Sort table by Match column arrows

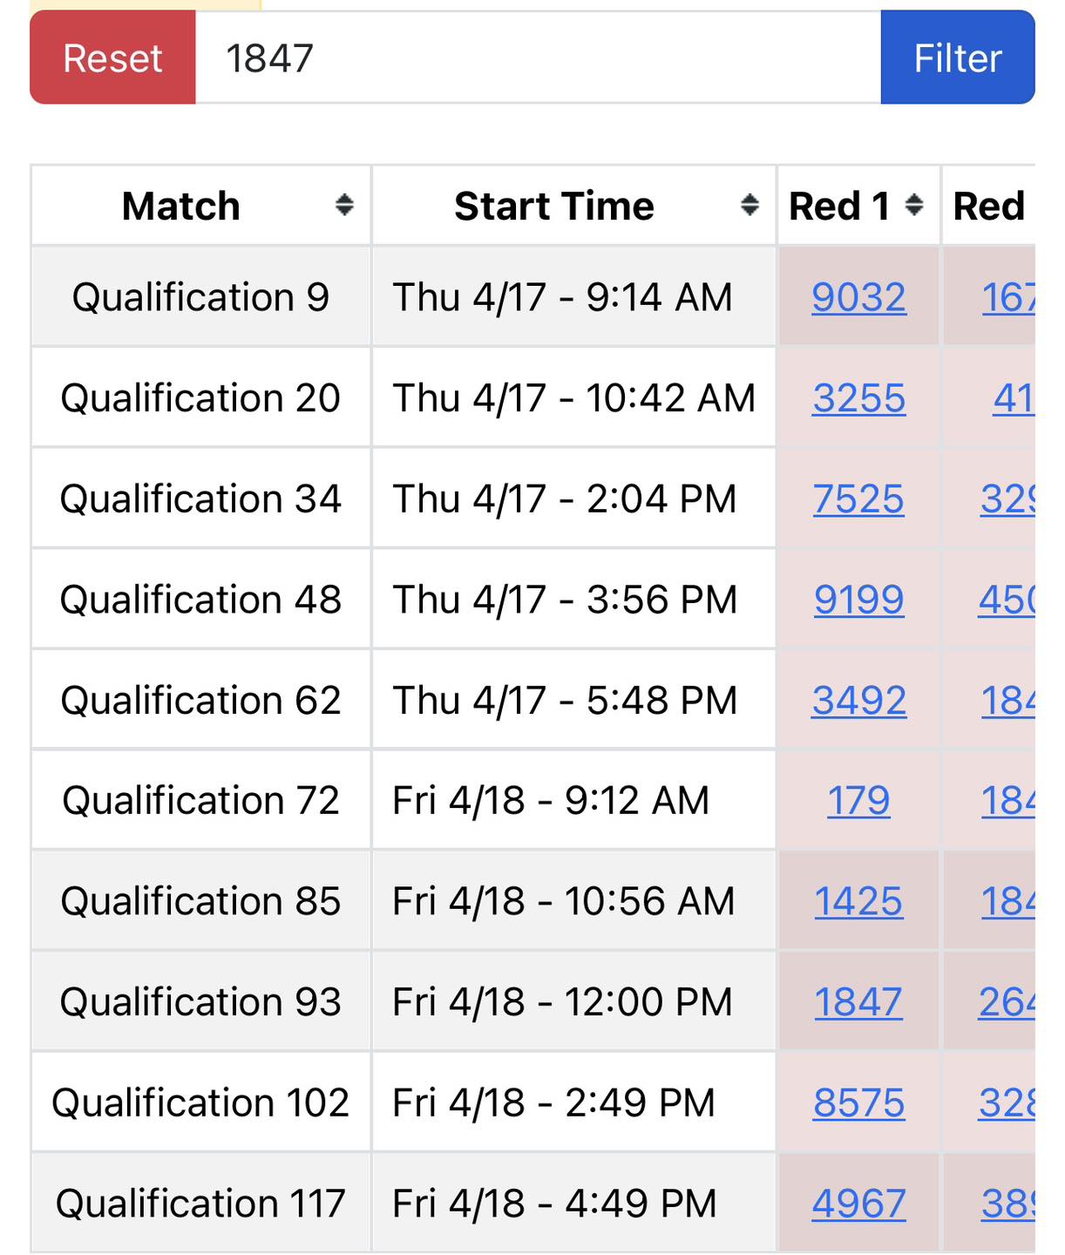point(344,205)
